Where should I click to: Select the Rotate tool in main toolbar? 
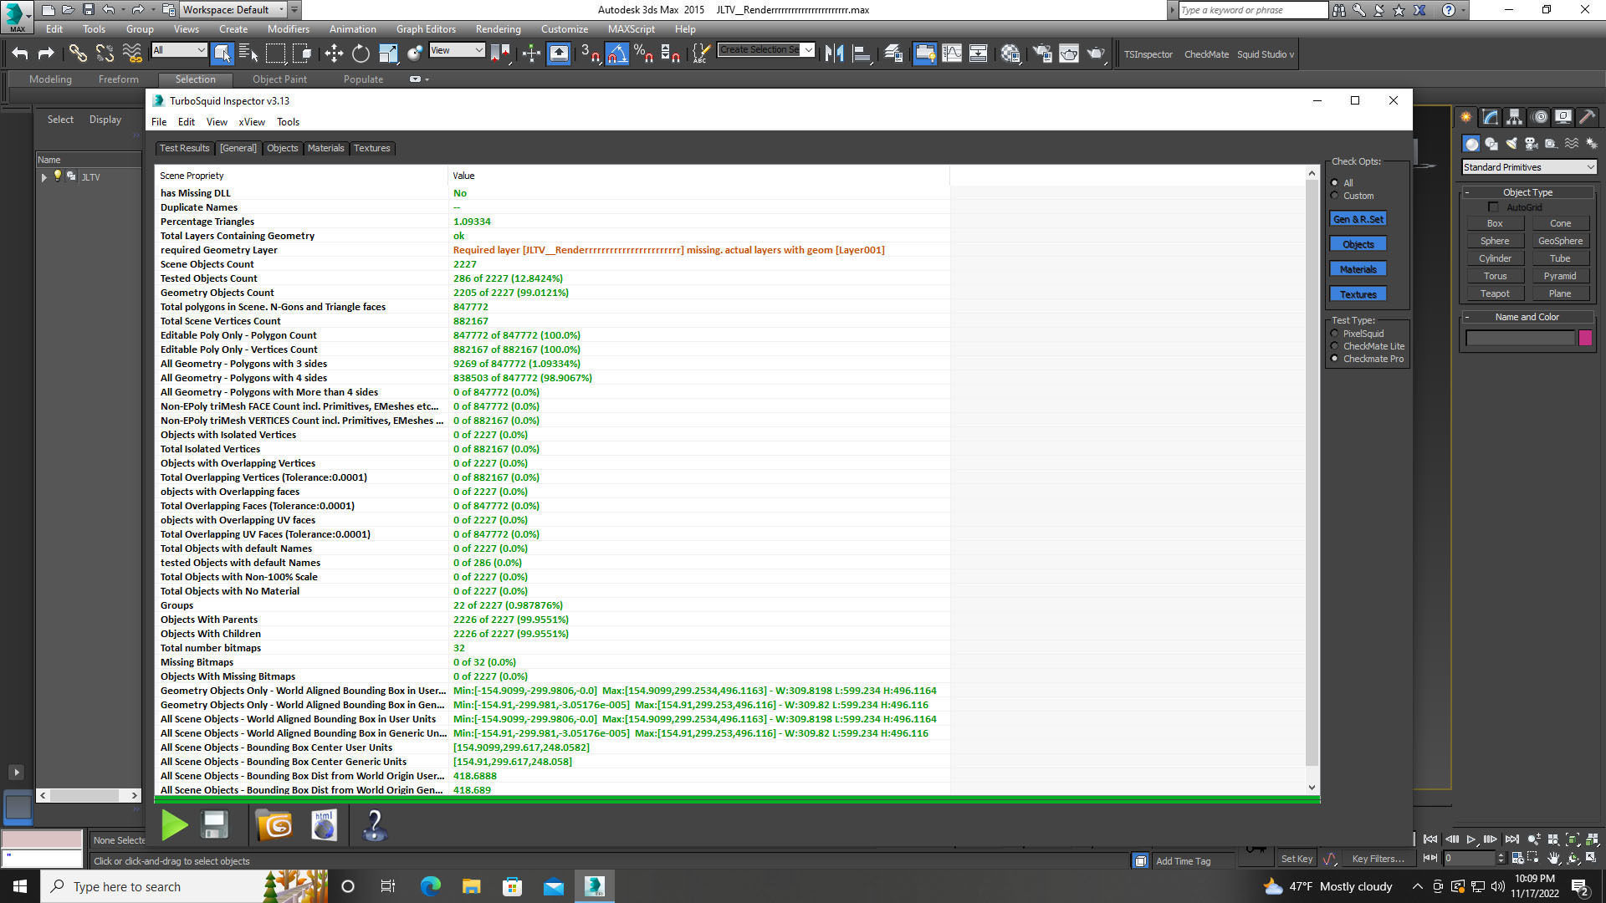coord(361,54)
